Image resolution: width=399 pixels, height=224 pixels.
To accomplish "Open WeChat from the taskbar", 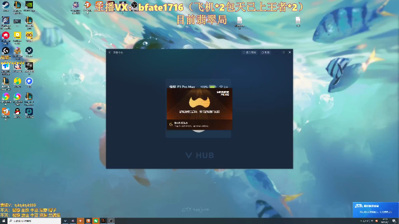I will tap(96, 221).
